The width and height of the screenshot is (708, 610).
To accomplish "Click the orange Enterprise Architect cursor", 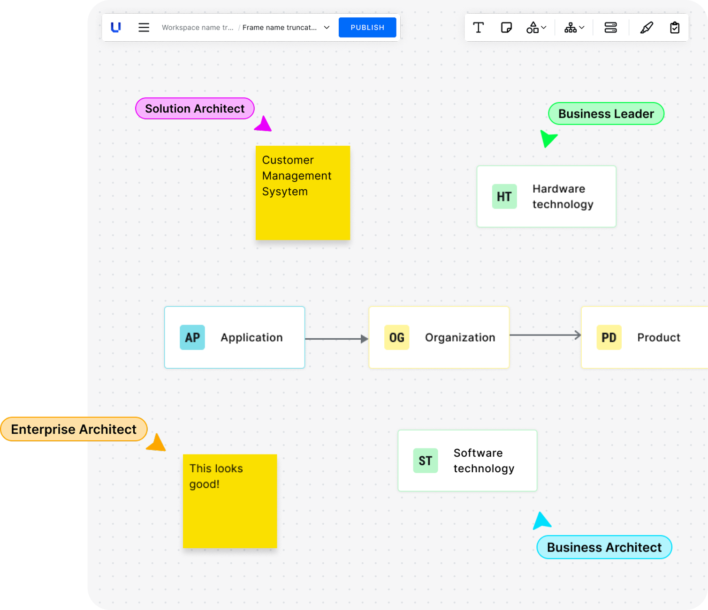I will [157, 443].
